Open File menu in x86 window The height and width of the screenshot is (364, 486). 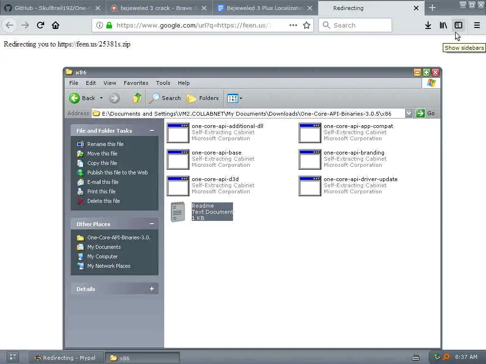(x=74, y=83)
